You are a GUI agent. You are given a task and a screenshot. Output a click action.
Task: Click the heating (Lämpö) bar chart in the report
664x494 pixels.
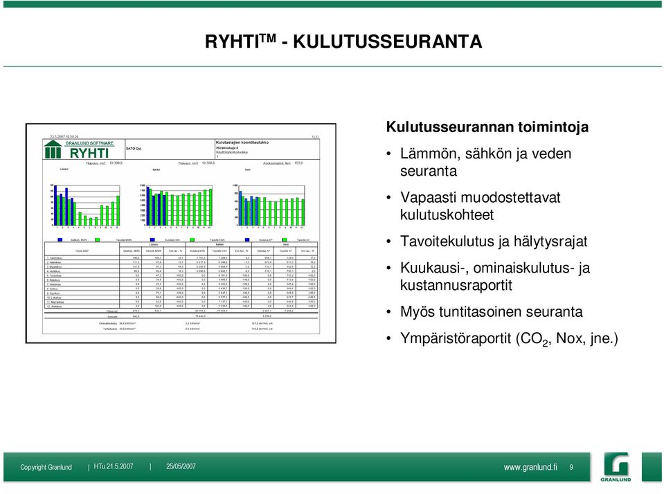[84, 205]
